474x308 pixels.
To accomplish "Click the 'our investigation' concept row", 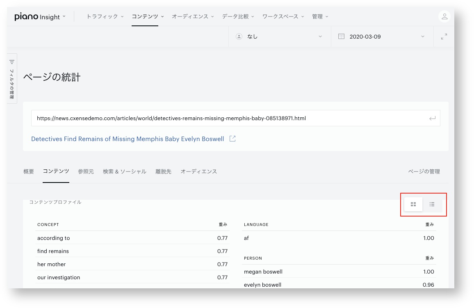I will click(x=132, y=277).
